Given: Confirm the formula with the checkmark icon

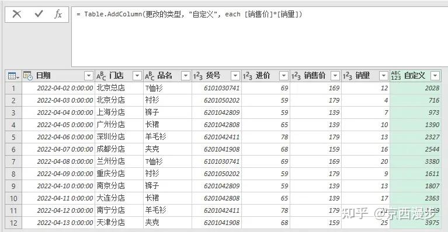Looking at the screenshot, I should 39,14.
